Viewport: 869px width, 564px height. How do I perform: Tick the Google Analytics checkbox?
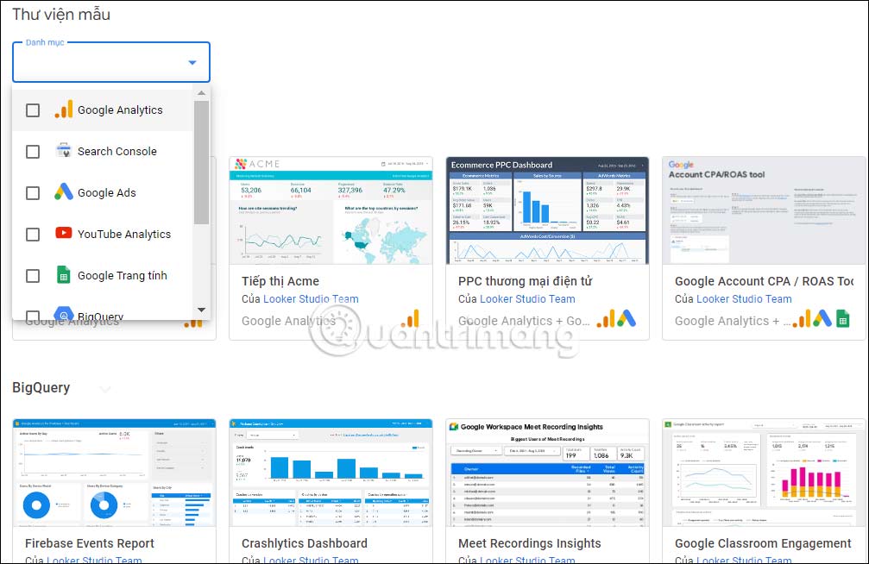tap(33, 110)
